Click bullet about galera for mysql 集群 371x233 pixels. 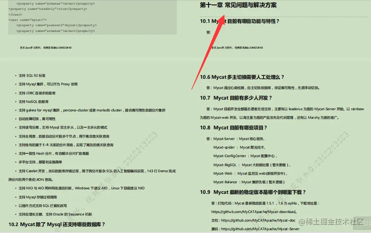(x=92, y=110)
